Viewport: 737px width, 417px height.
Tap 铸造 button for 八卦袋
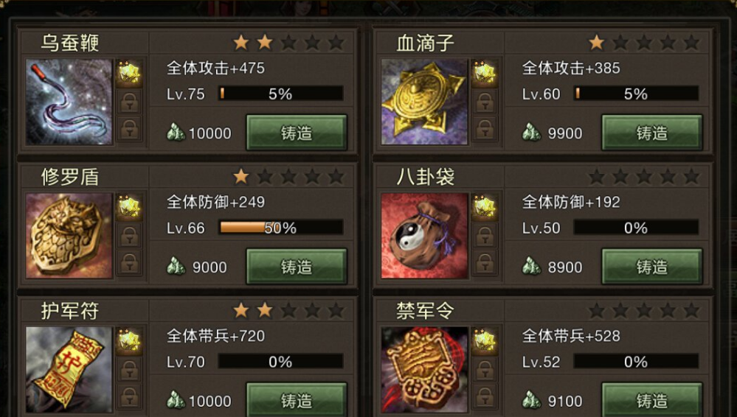tap(652, 267)
